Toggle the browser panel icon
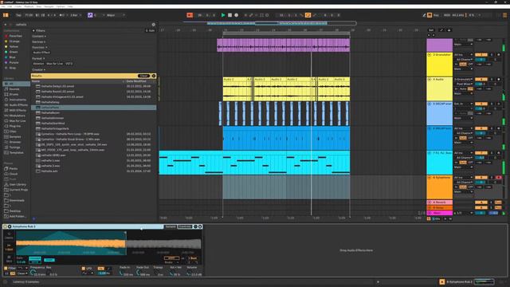Screen dimensions: 510x287 tap(6, 15)
